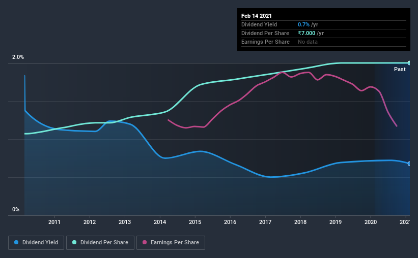Click the 2019 x-axis label

pyautogui.click(x=336, y=222)
